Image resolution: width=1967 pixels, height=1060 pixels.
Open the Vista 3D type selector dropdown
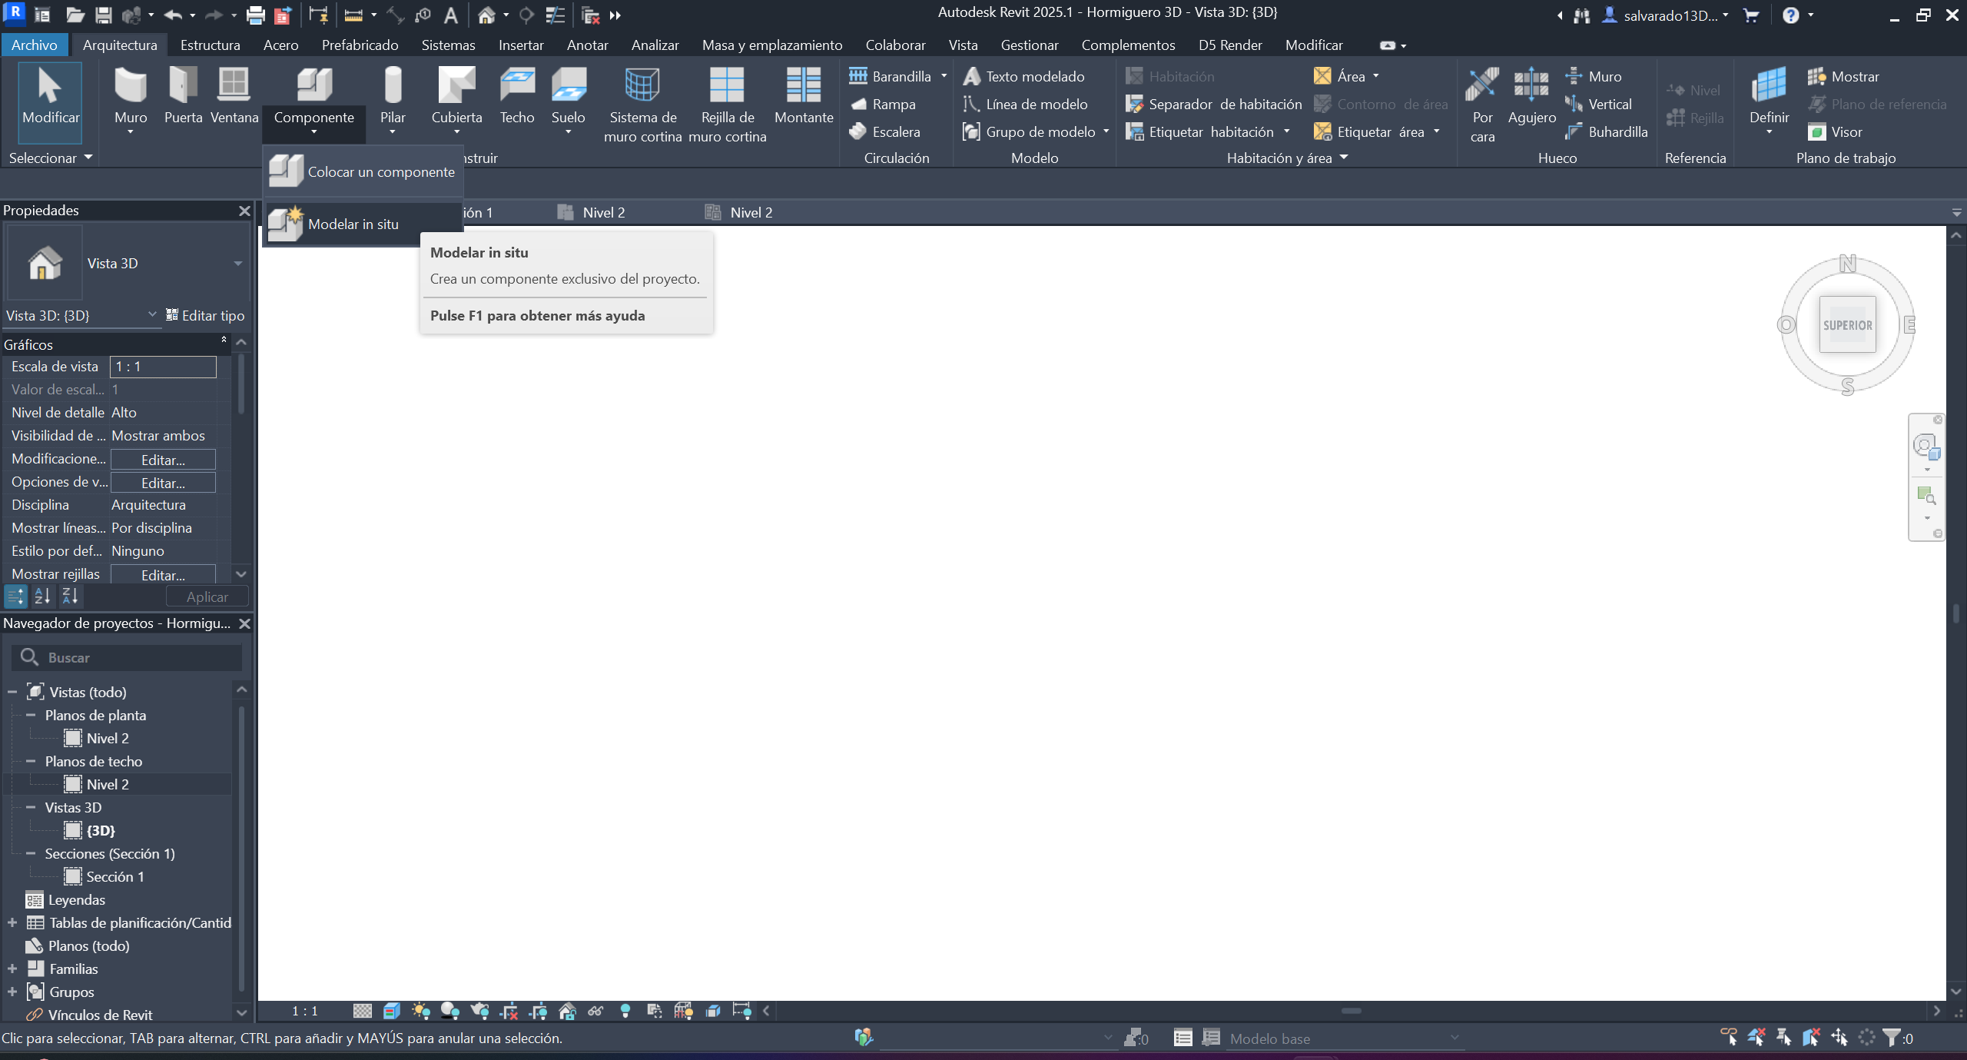tap(237, 263)
